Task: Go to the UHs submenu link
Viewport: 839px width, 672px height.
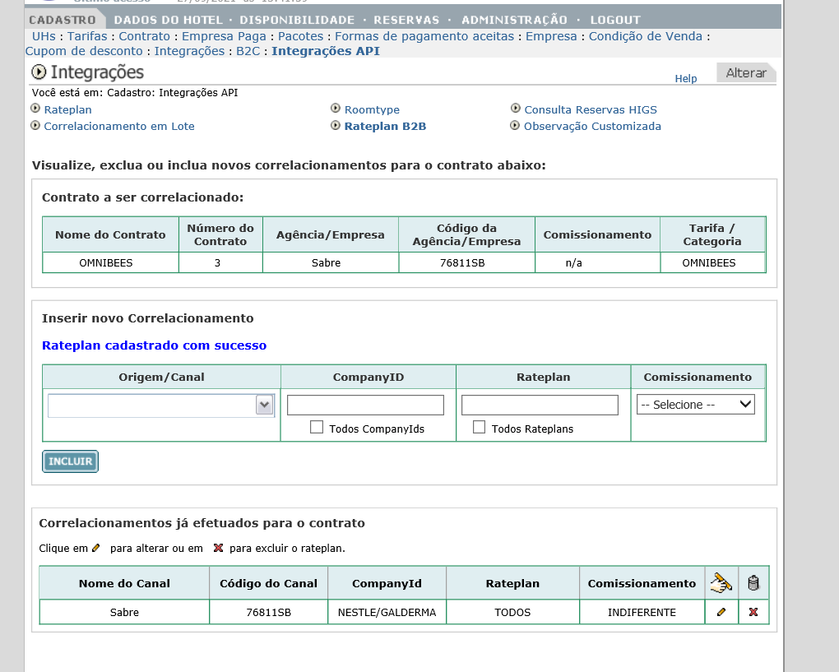Action: point(44,36)
